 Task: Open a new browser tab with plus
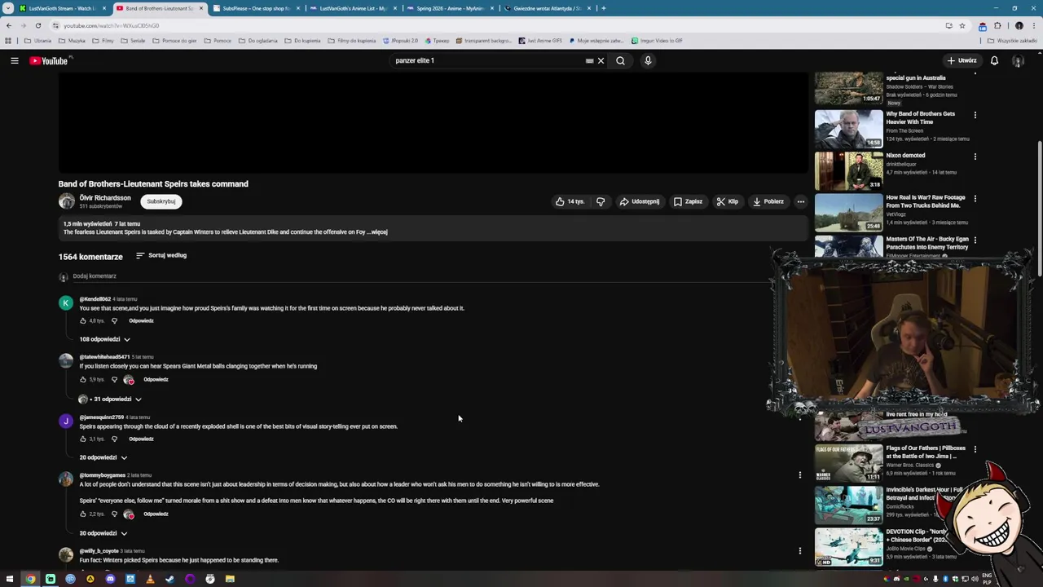click(603, 8)
